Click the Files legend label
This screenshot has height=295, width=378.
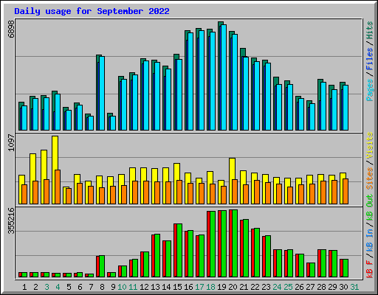point(369,59)
